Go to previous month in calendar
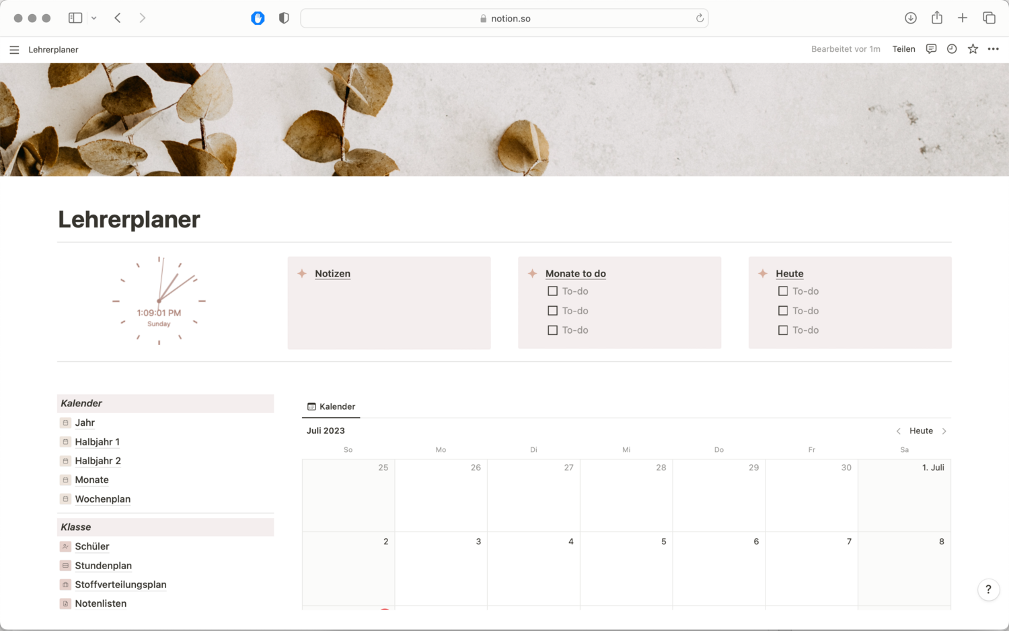This screenshot has height=631, width=1009. pyautogui.click(x=898, y=431)
